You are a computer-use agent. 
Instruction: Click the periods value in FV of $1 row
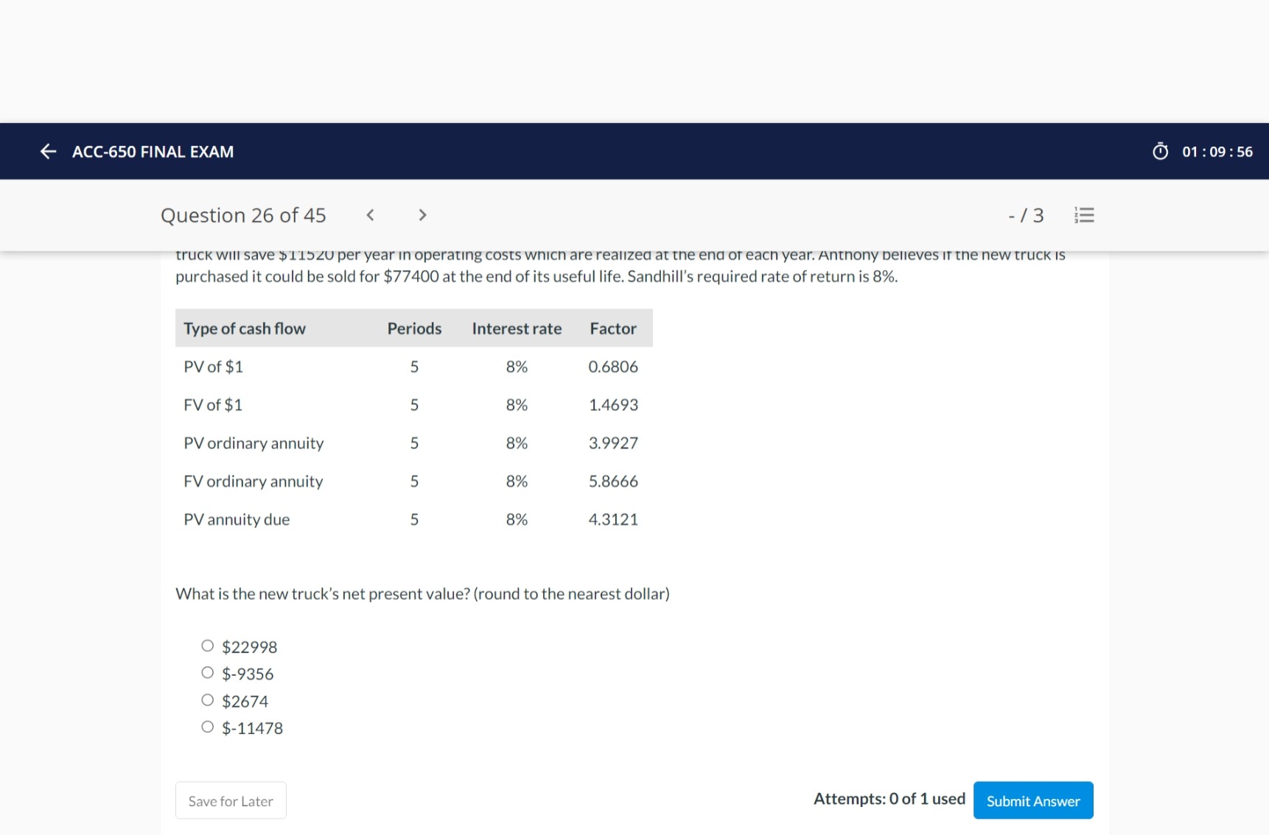414,405
